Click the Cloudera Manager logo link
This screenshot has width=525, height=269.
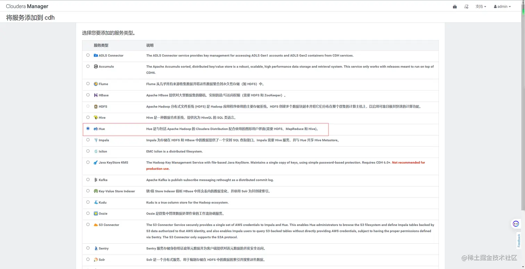pyautogui.click(x=27, y=6)
